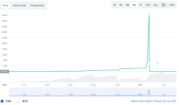Screen dimensions: 179x105
Task: Click the 2,000 y-axis value
Action: [x=4, y=43]
